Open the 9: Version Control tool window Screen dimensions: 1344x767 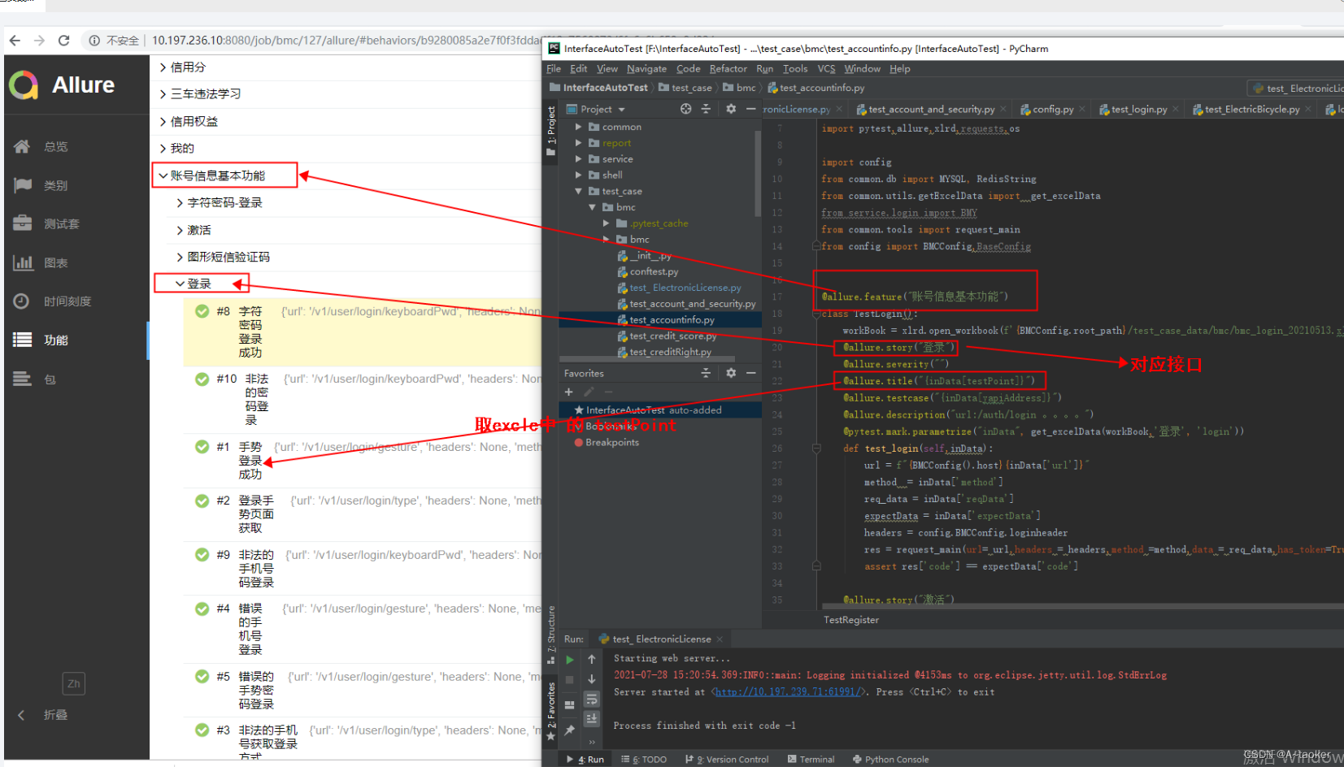(728, 760)
